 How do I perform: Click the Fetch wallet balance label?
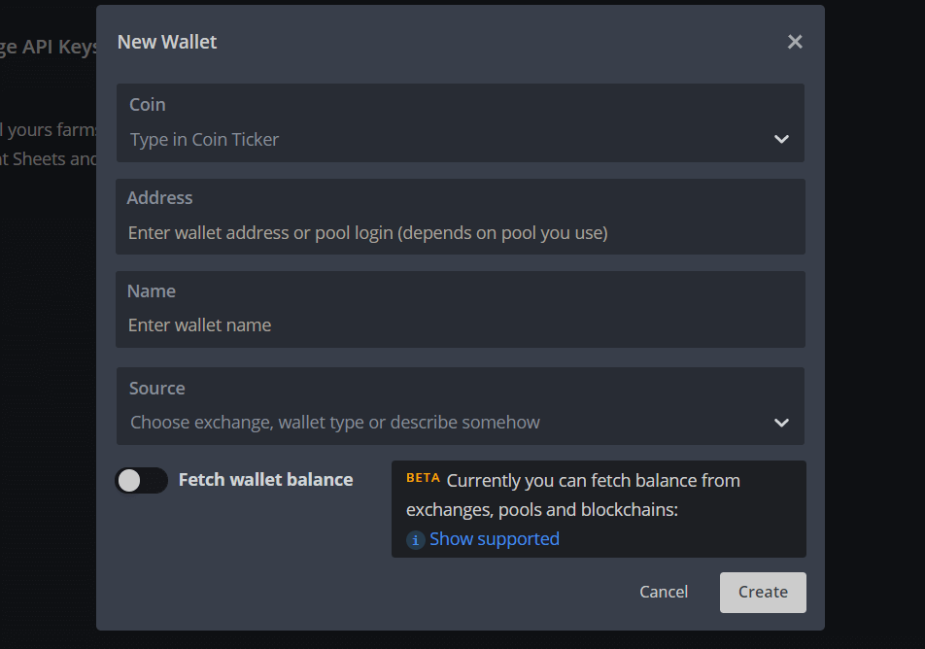[265, 480]
